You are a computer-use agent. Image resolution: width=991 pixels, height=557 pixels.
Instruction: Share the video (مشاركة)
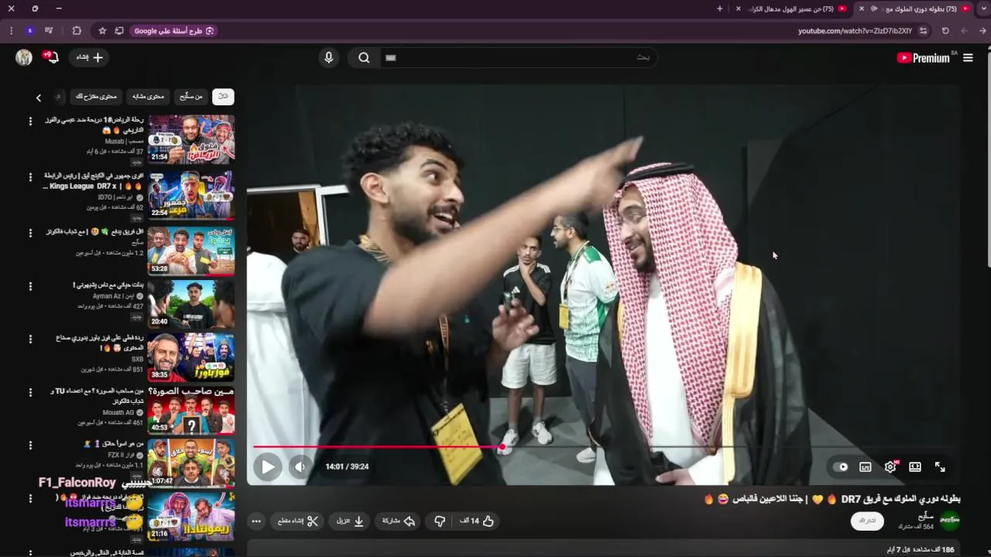(x=399, y=521)
